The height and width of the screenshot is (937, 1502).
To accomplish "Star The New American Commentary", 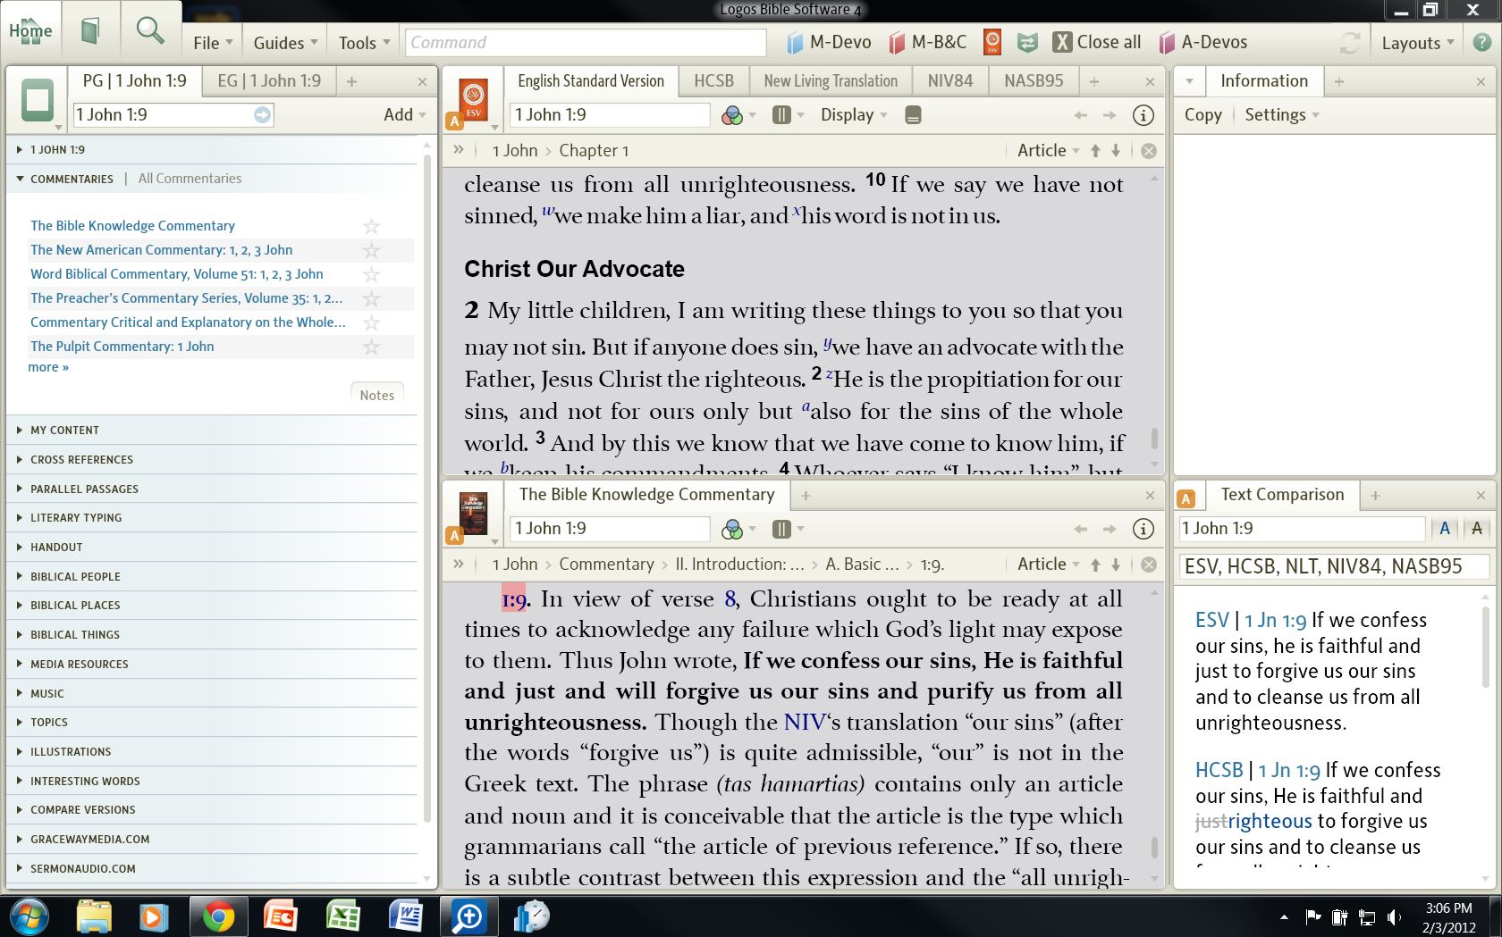I will (x=371, y=250).
